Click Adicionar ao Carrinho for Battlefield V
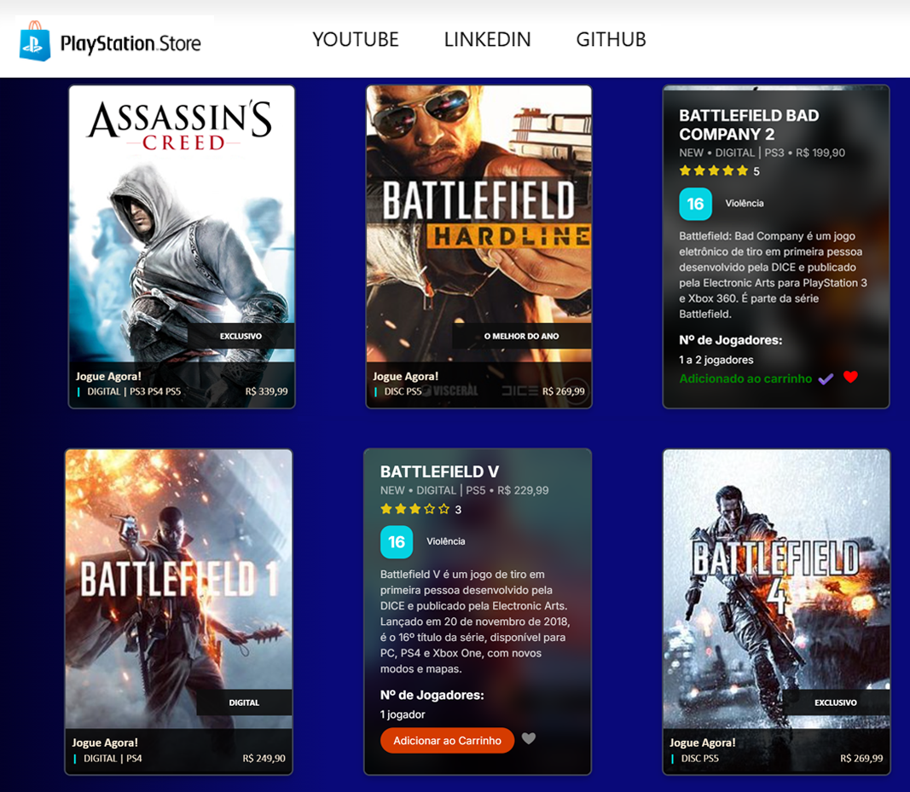The height and width of the screenshot is (792, 910). 447,740
